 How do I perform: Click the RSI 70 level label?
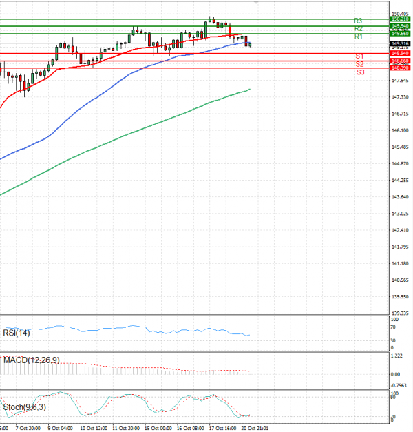(x=393, y=327)
